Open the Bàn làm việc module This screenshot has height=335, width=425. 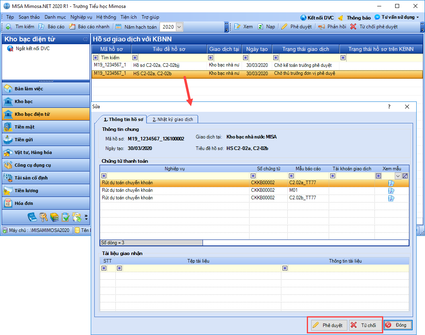46,89
